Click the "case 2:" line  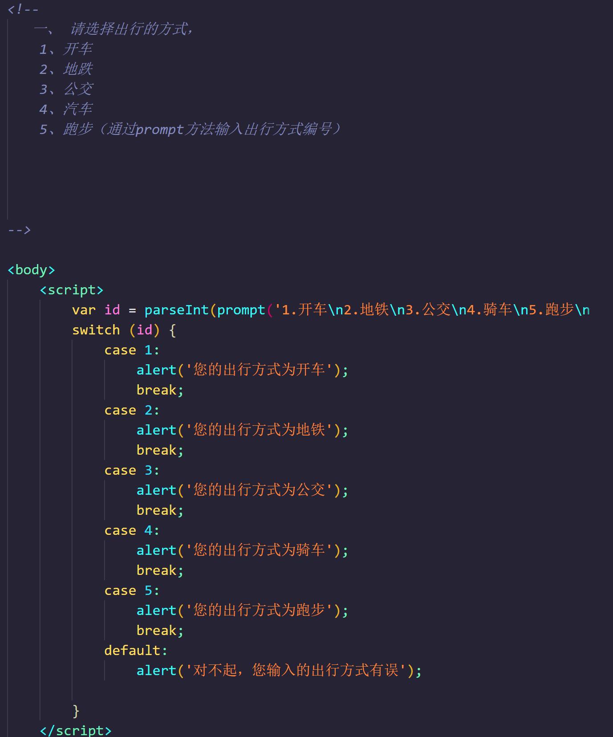pyautogui.click(x=132, y=410)
